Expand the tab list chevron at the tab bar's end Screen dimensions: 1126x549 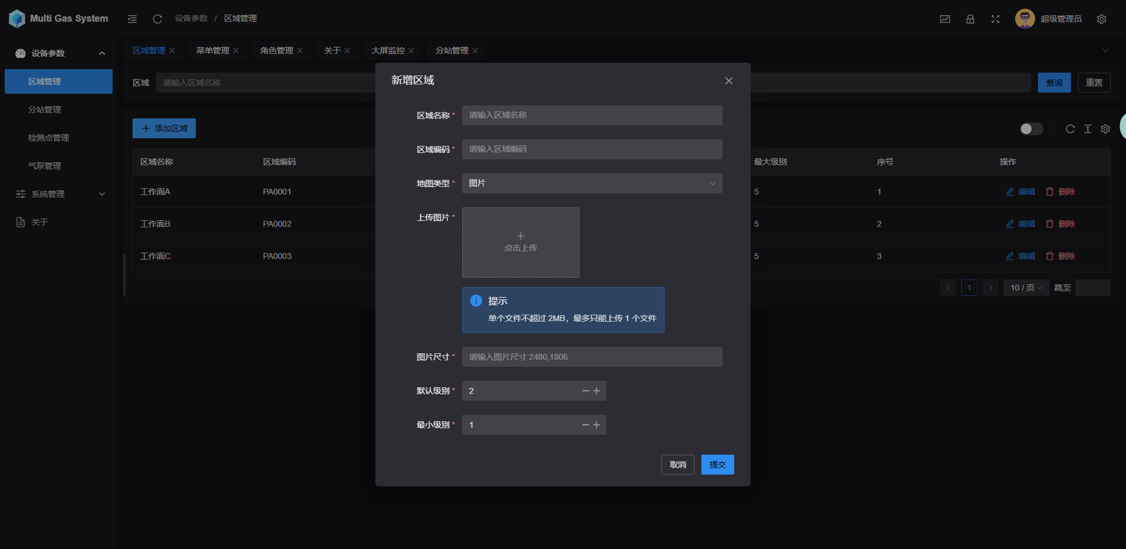1105,50
